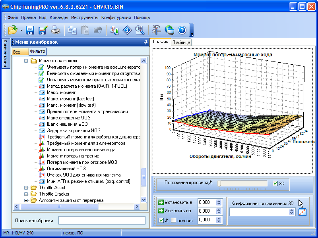This screenshot has width=318, height=238.
Task: Click the printer icon in toolbar
Action: point(56,30)
